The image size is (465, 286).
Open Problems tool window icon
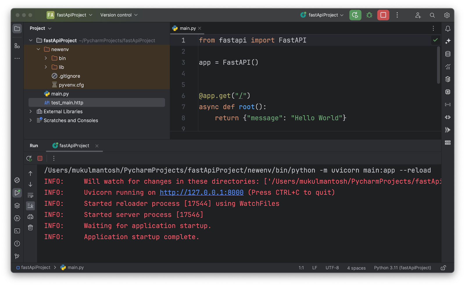17,244
